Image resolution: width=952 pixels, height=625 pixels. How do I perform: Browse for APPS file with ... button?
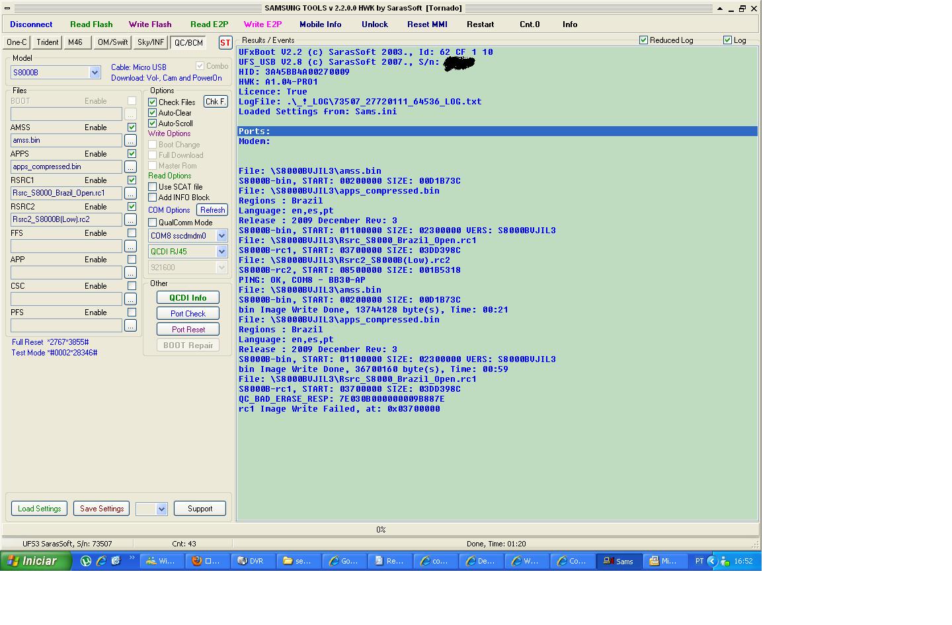pyautogui.click(x=130, y=167)
